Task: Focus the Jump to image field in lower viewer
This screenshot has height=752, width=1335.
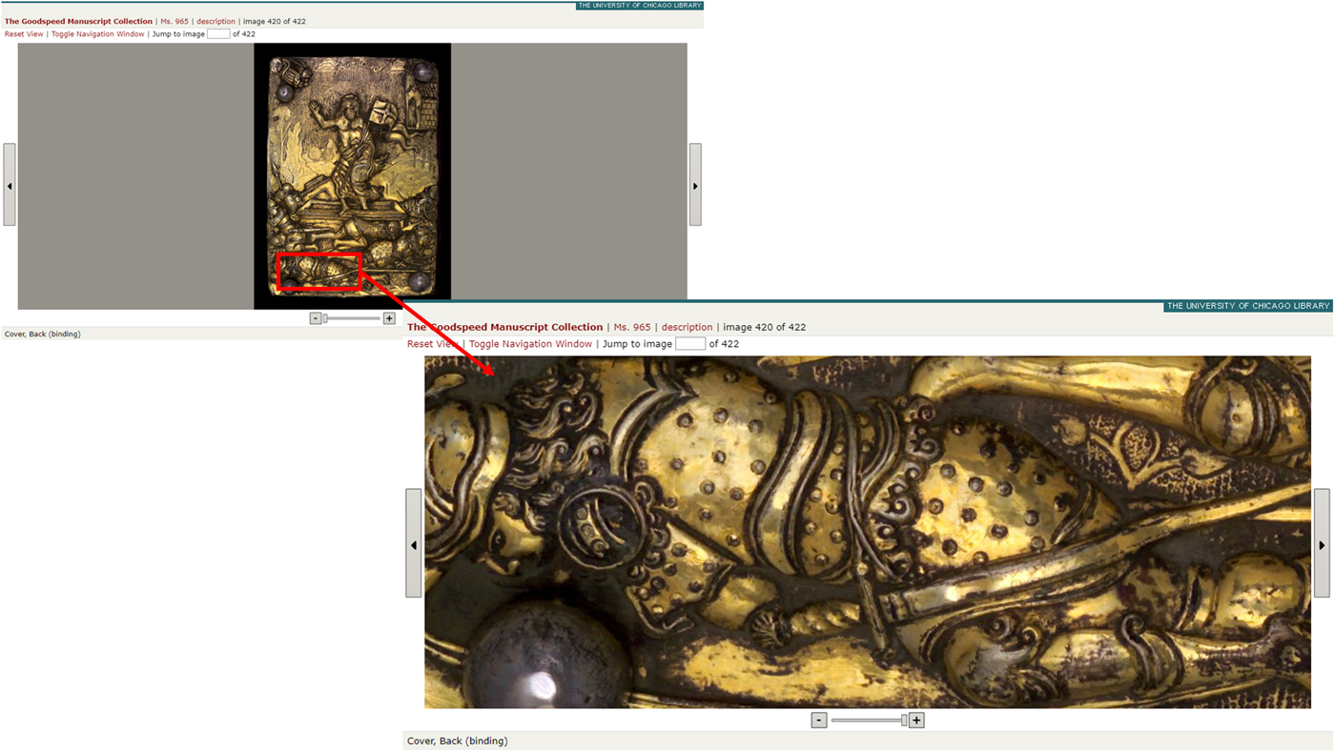Action: click(x=689, y=344)
